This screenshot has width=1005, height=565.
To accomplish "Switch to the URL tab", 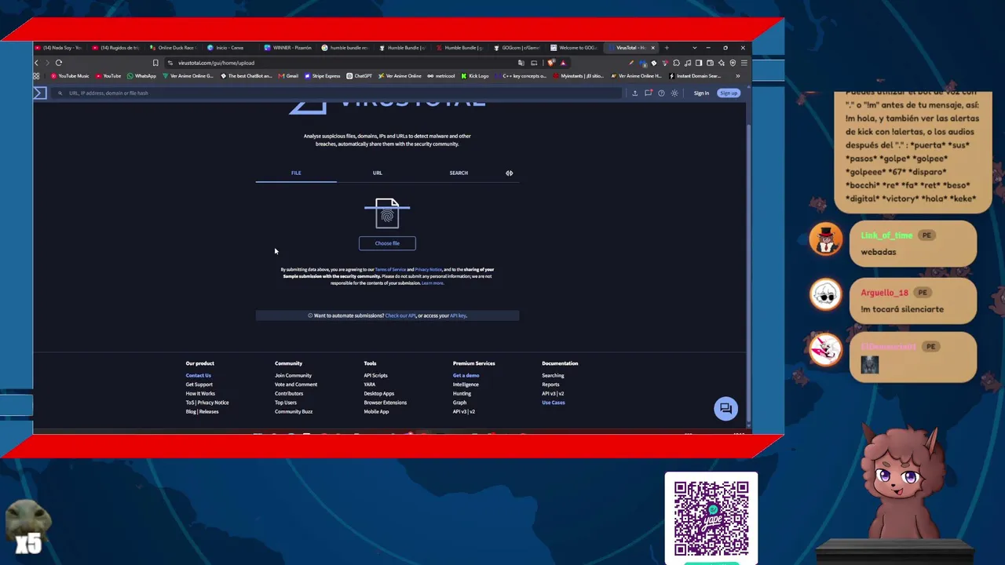I will click(x=378, y=173).
